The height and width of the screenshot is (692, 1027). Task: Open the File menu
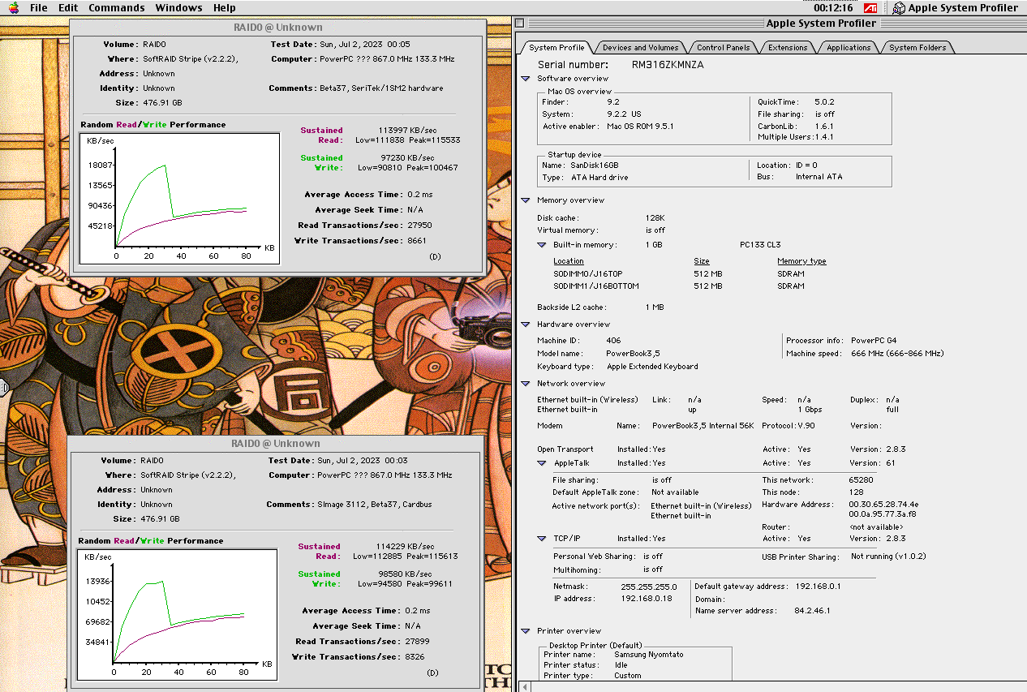click(x=38, y=8)
